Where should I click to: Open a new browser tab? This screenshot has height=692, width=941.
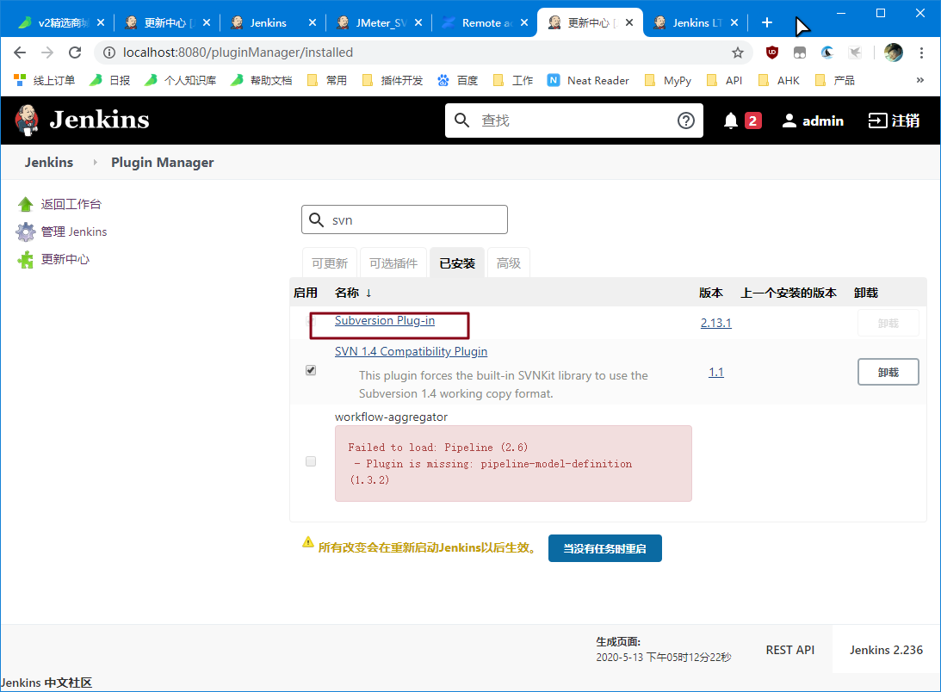[x=766, y=22]
